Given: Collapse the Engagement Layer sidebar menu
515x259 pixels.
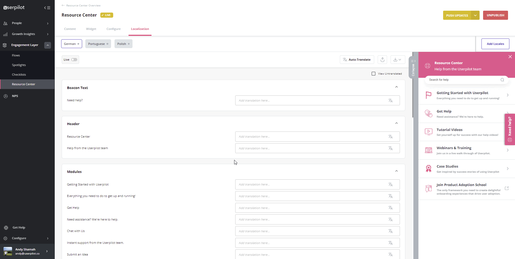Looking at the screenshot, I should click(x=47, y=45).
